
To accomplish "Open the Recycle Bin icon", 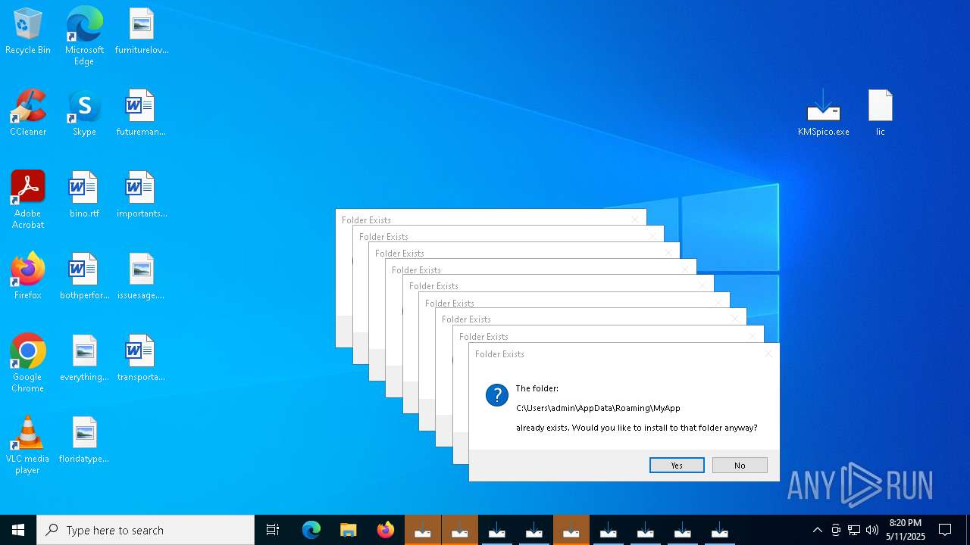I will [x=28, y=32].
